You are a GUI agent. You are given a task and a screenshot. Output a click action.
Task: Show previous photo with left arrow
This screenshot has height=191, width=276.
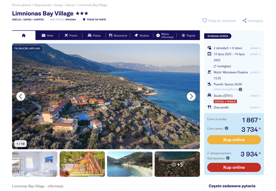coord(21,96)
